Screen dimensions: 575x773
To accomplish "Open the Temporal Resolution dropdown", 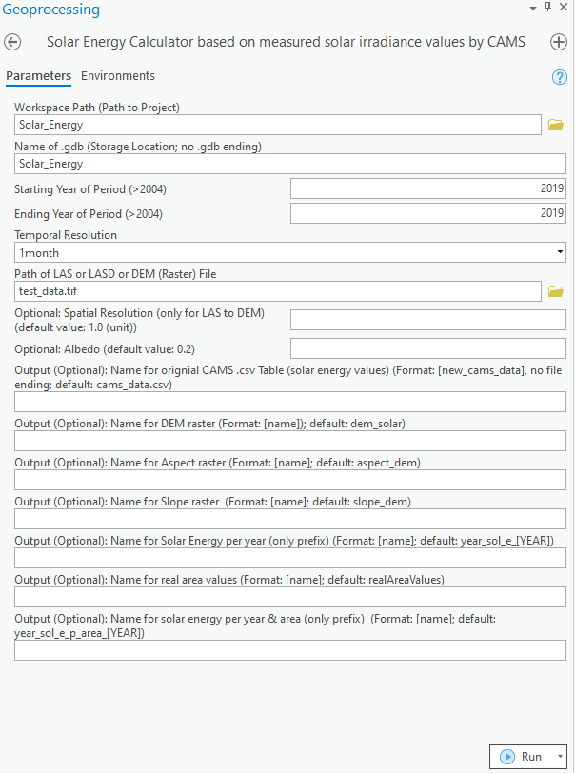I will tap(558, 251).
